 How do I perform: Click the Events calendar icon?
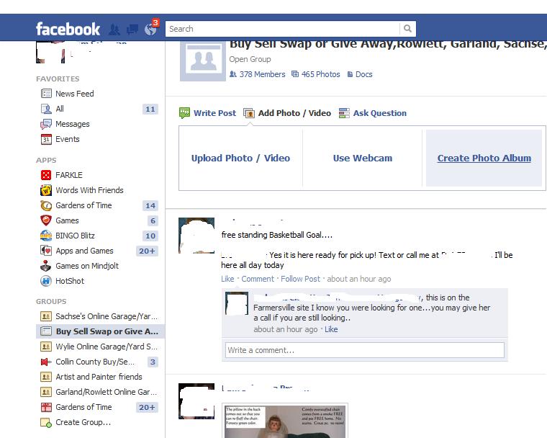coord(46,139)
